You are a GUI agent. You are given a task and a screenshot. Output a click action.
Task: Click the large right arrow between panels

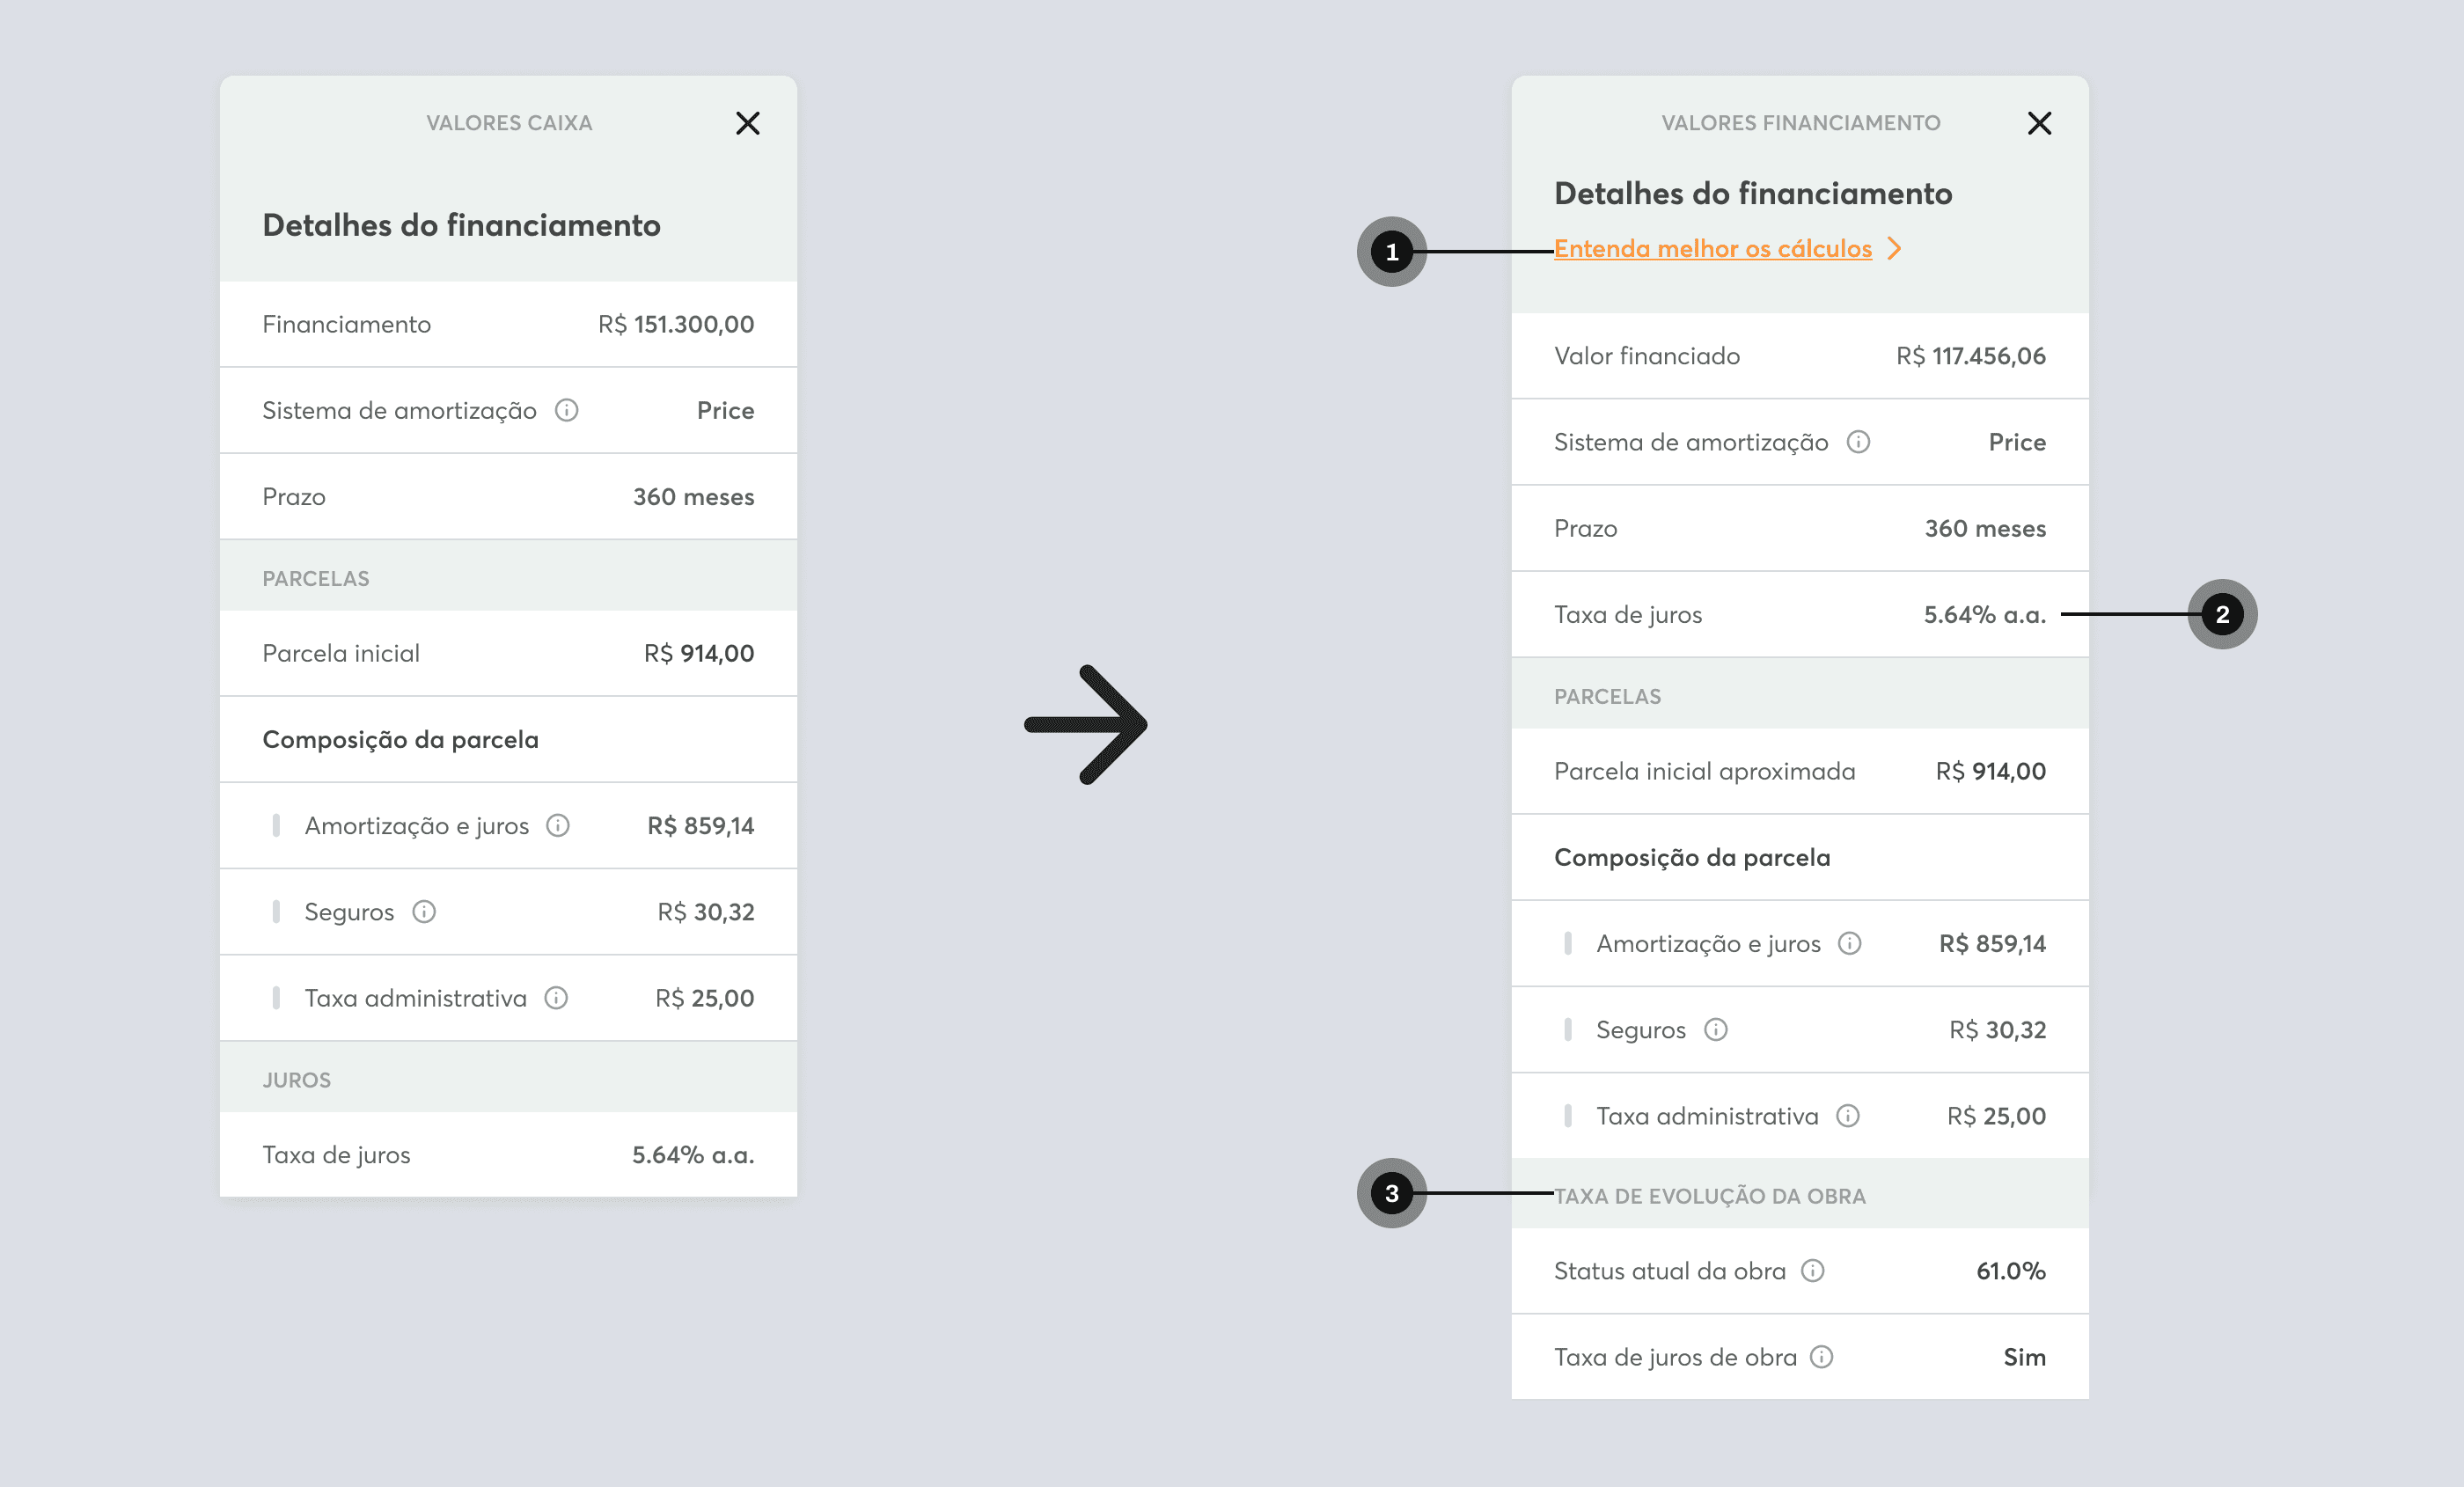(x=1086, y=724)
